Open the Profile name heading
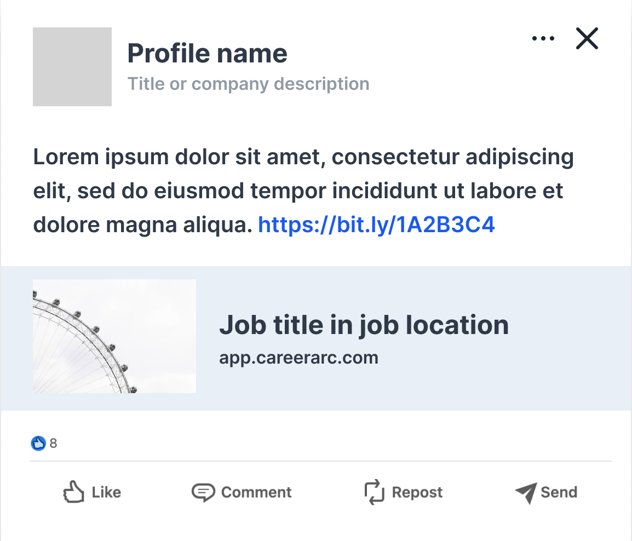632x541 pixels. coord(207,53)
